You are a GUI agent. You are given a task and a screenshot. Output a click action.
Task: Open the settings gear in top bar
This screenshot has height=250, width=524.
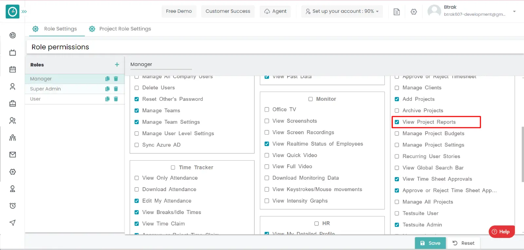coord(414,12)
